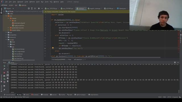
Task: Collapse the bin folder in Project tree
Action: (x=6, y=16)
